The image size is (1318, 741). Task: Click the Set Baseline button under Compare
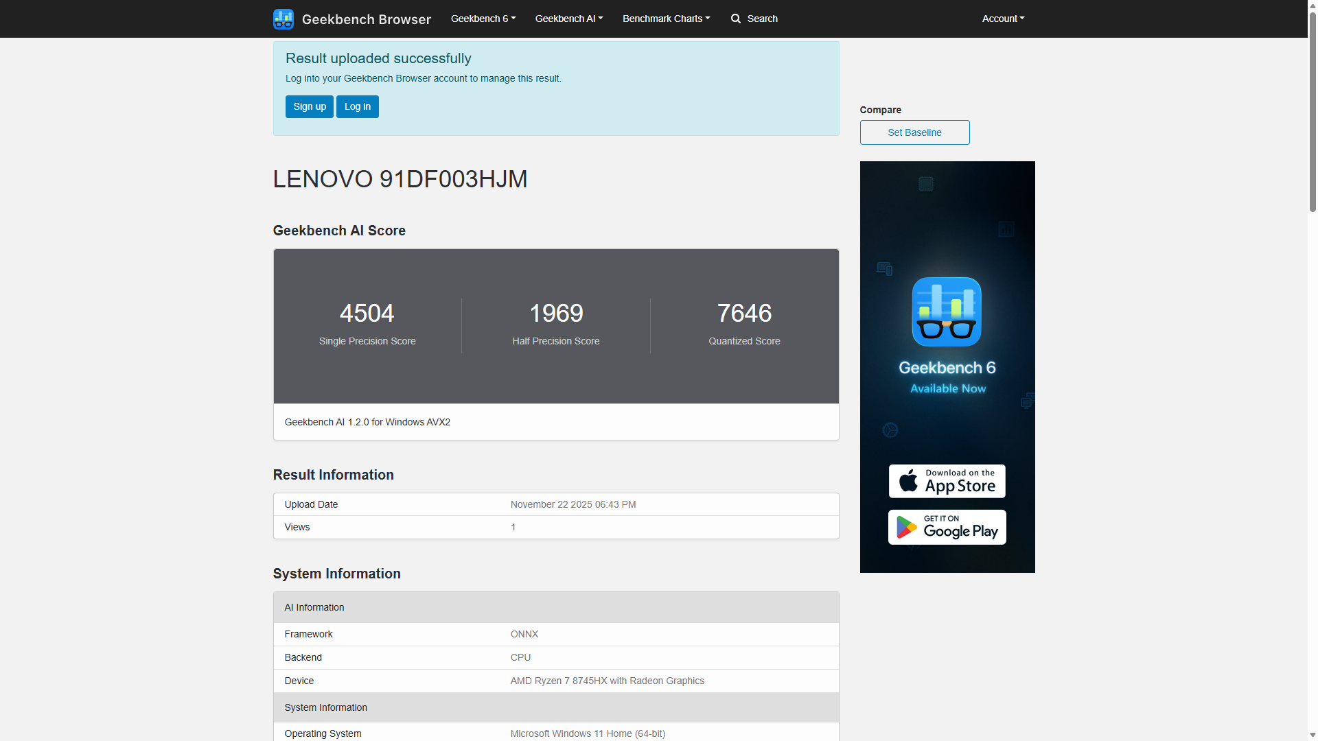click(914, 132)
